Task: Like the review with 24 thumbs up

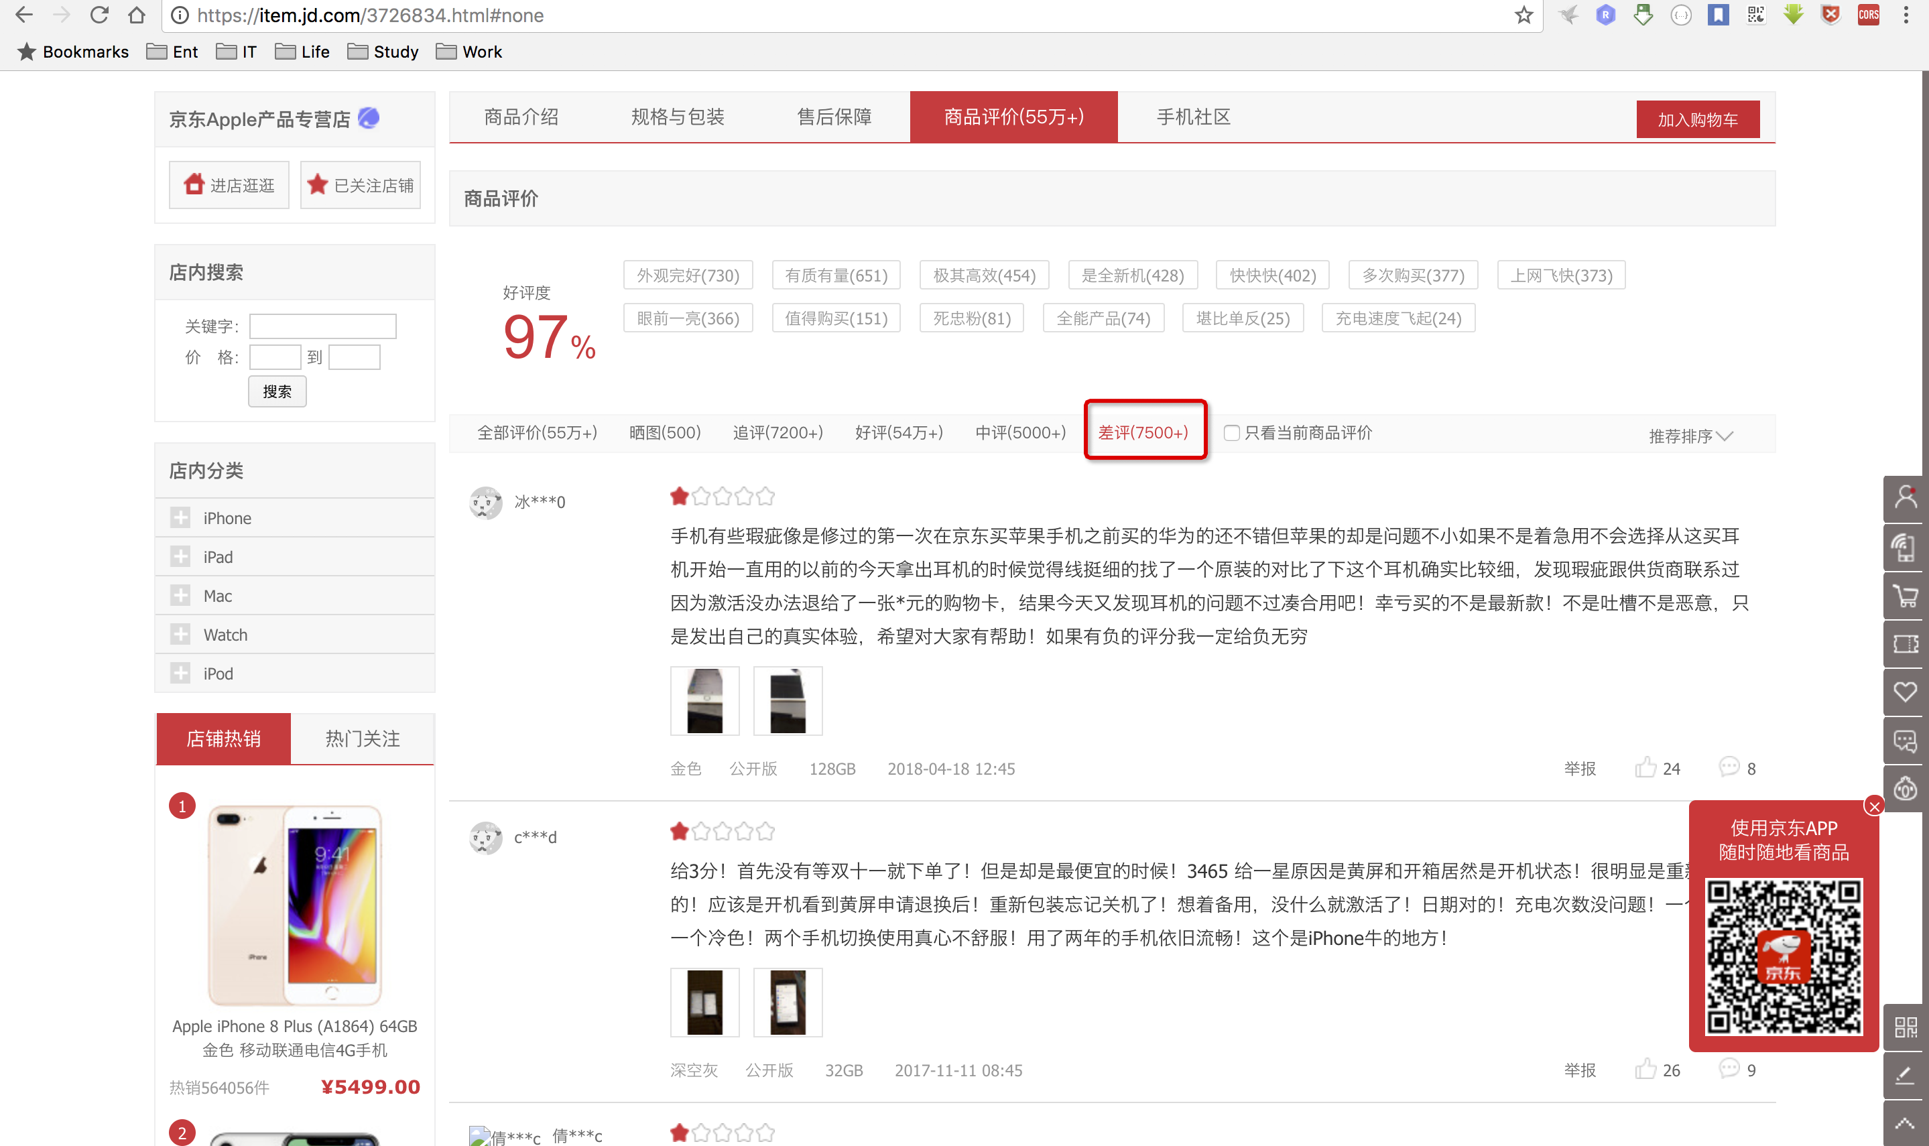Action: click(1657, 767)
